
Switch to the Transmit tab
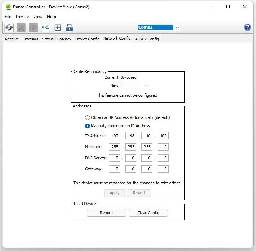[x=31, y=39]
